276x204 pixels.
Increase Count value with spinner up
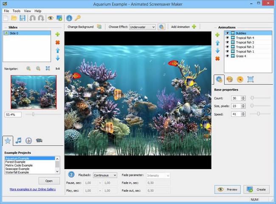point(243,97)
